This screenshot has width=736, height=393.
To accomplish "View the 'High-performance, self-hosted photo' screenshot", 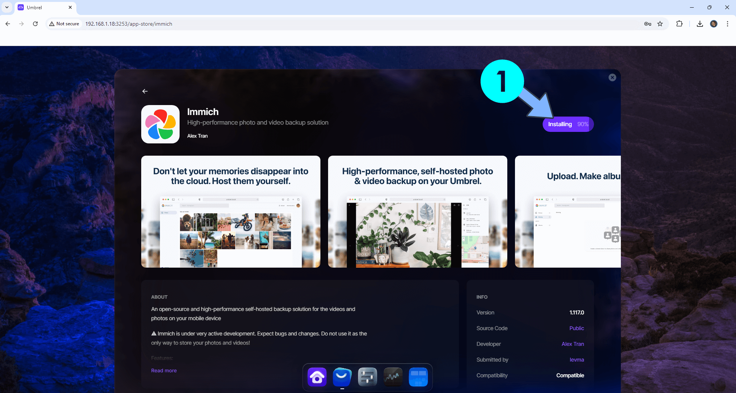I will (x=418, y=212).
